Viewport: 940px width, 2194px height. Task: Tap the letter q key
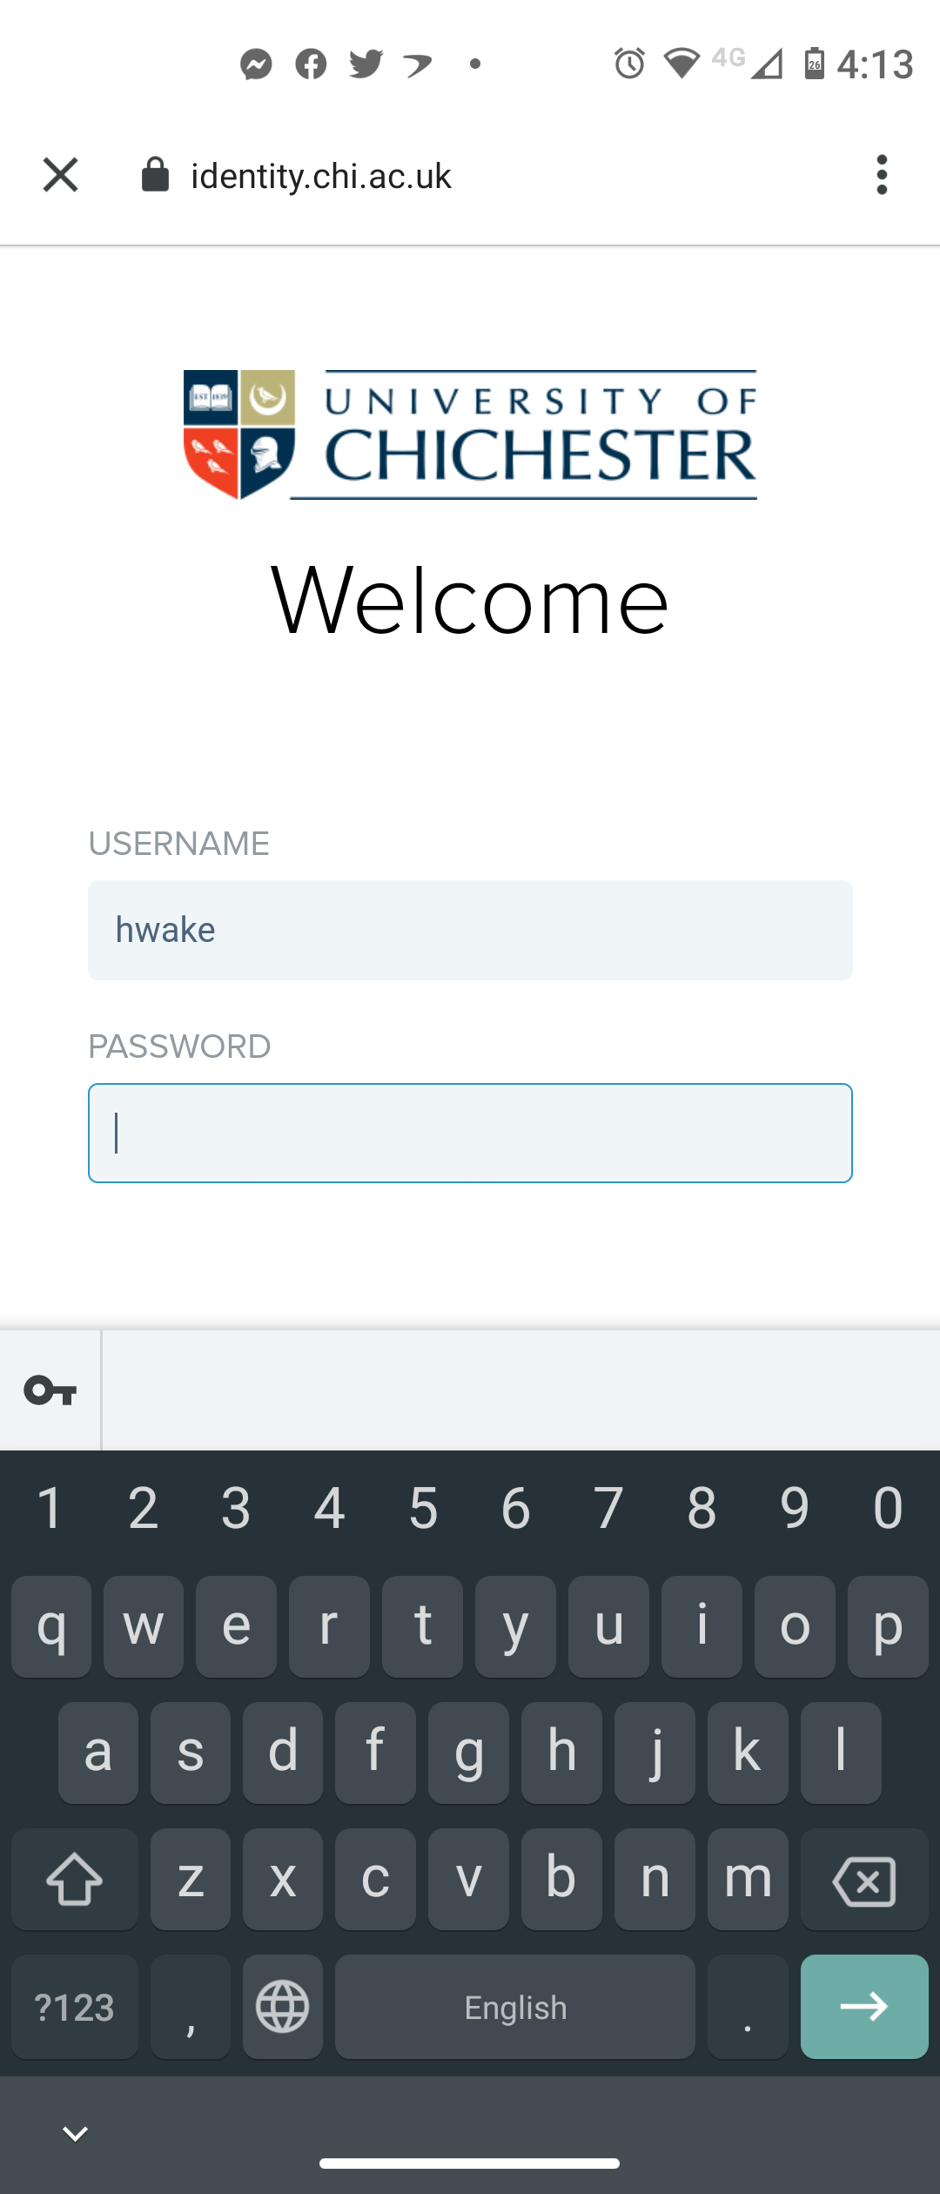(51, 1626)
